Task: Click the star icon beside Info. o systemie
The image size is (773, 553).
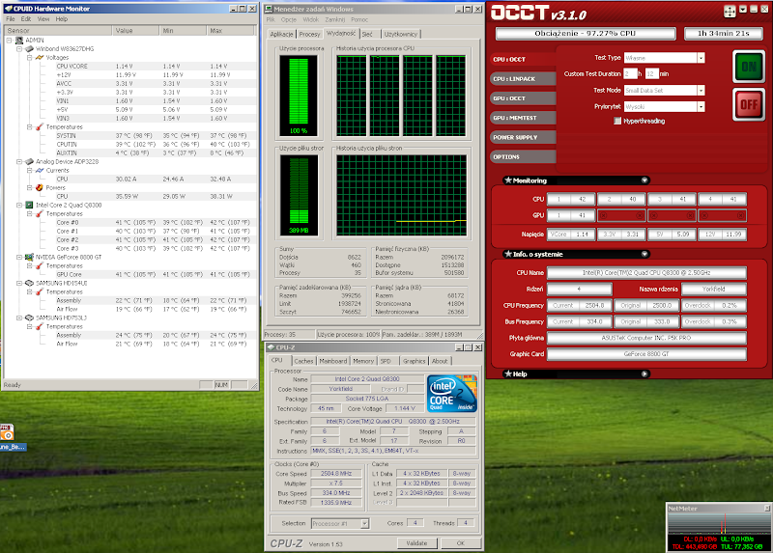Action: click(508, 254)
